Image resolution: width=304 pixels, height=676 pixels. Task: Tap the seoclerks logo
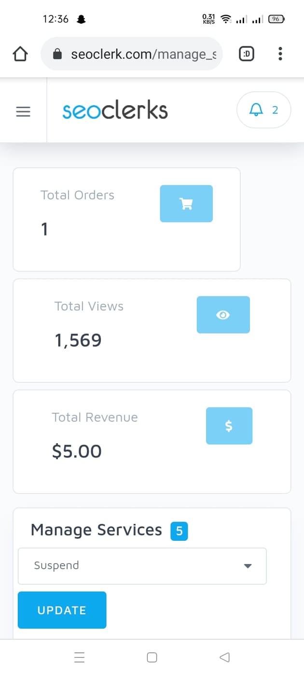coord(115,111)
